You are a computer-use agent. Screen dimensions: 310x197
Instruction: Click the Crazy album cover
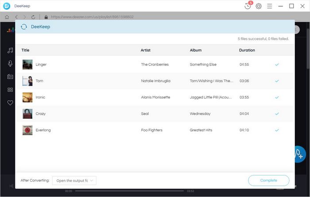(x=27, y=114)
